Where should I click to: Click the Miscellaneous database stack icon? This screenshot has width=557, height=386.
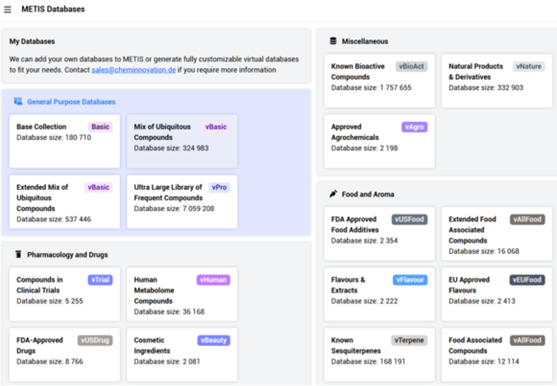click(x=334, y=41)
